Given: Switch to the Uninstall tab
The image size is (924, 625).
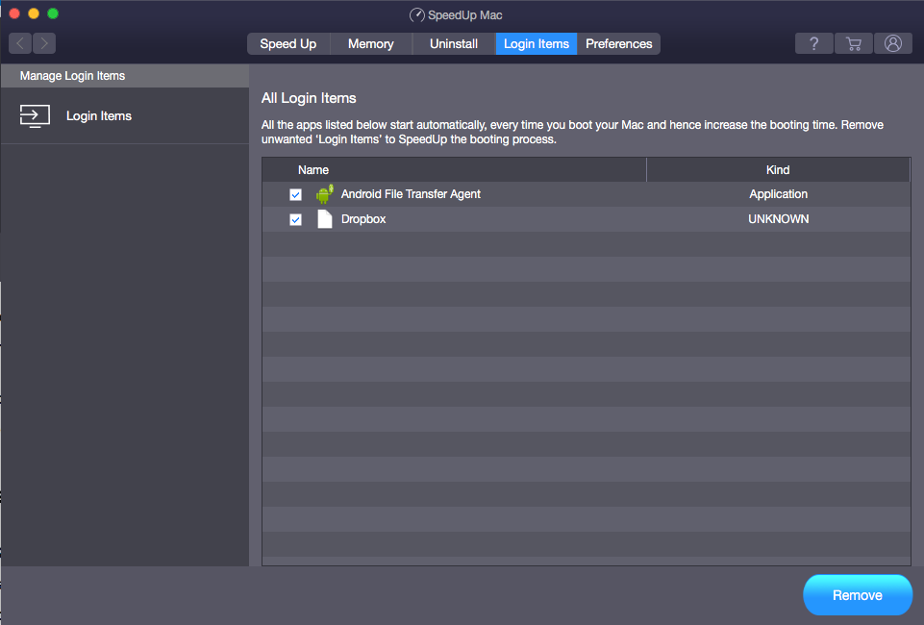Looking at the screenshot, I should click(x=453, y=43).
